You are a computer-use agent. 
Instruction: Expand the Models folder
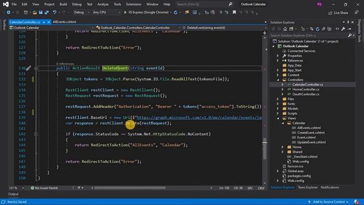click(278, 109)
